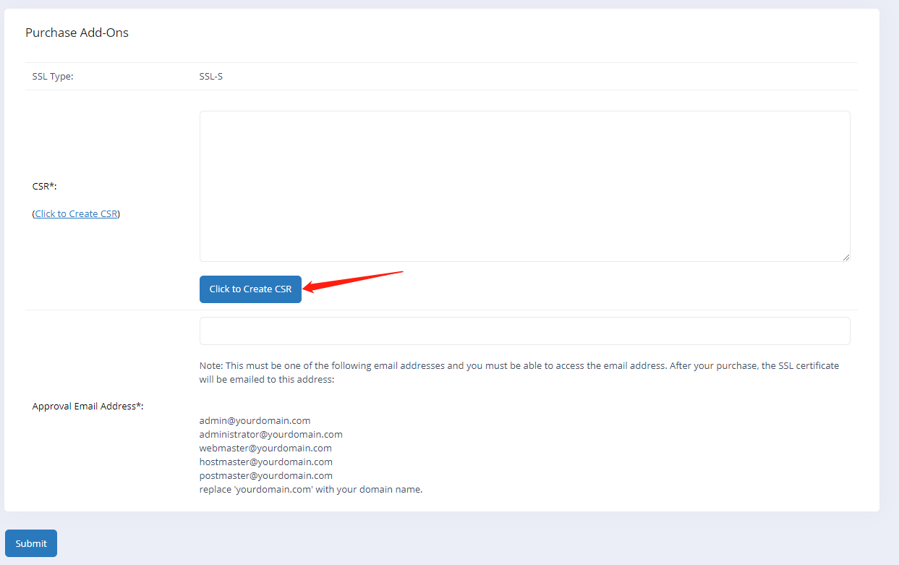
Task: Click the 'Purchase Add-Ons' heading
Action: click(x=77, y=32)
